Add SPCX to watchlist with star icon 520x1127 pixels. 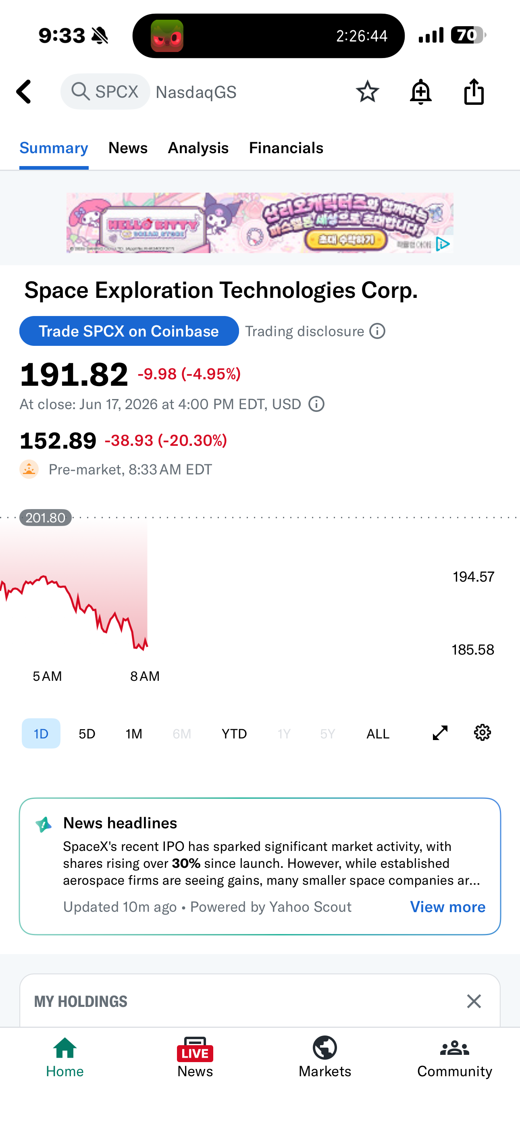[367, 91]
